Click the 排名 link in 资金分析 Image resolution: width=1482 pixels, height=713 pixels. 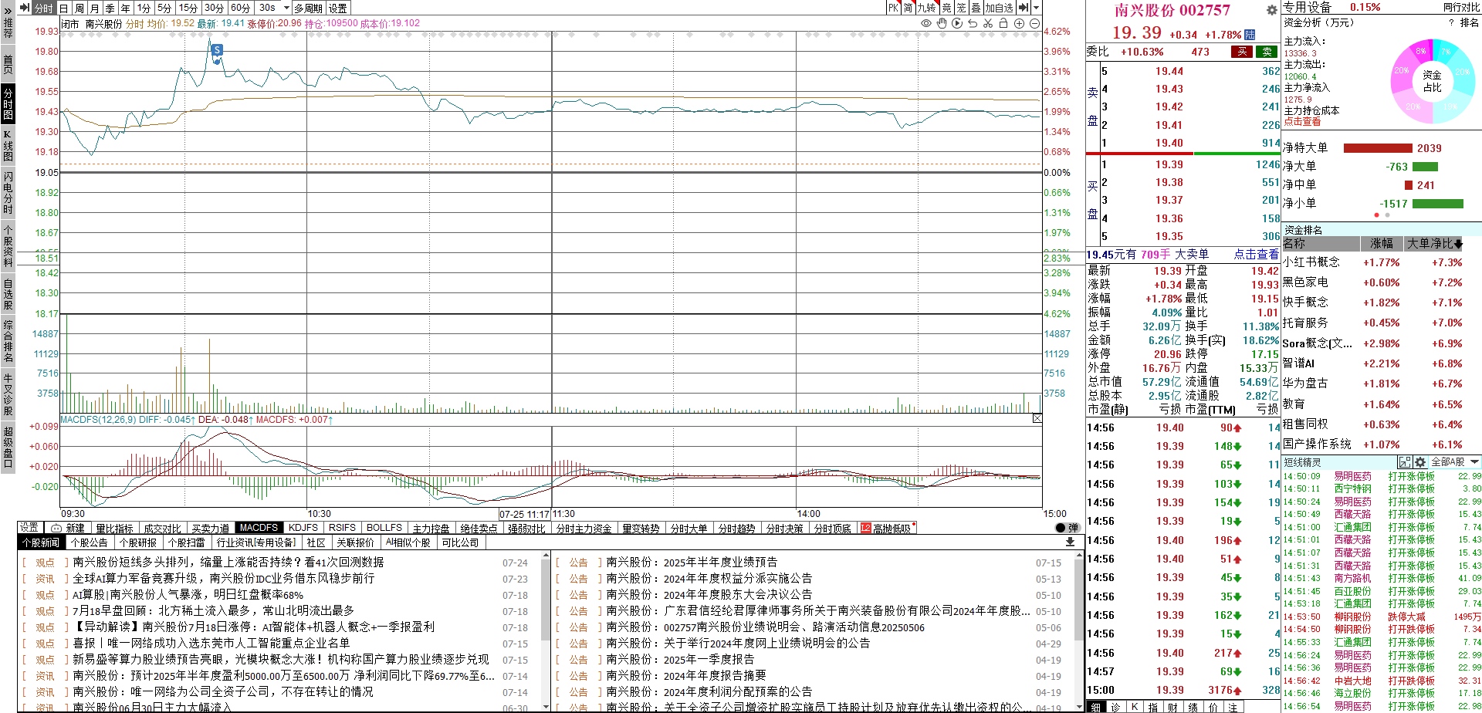pyautogui.click(x=1469, y=22)
